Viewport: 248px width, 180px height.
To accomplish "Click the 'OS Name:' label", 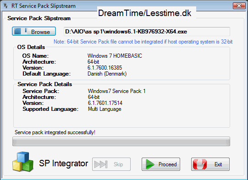I will (x=35, y=56).
